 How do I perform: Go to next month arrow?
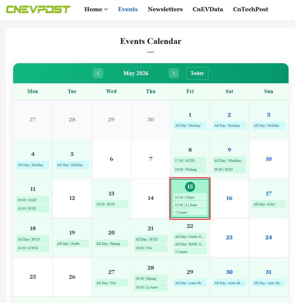pos(174,73)
